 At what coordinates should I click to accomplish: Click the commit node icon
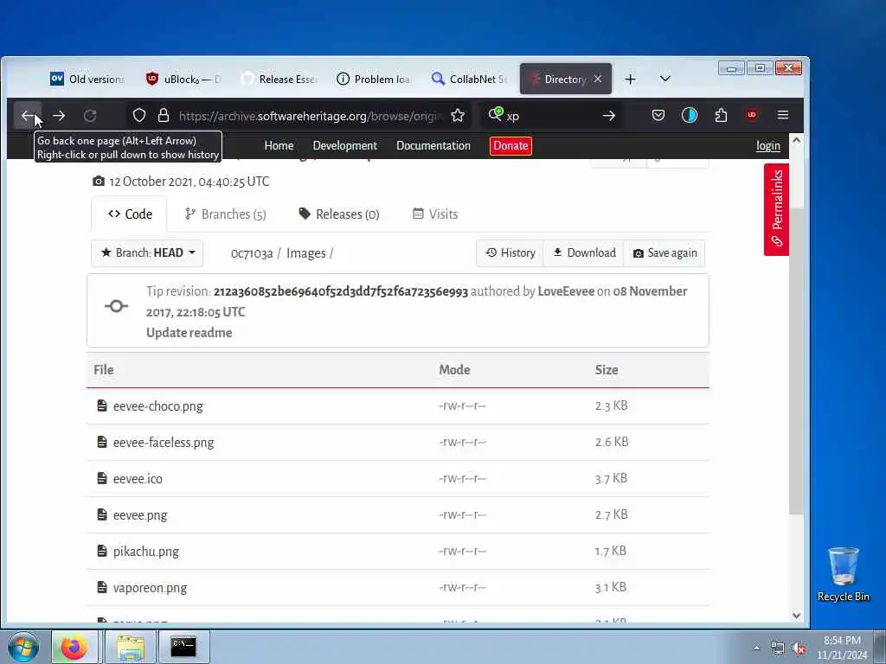[x=117, y=306]
